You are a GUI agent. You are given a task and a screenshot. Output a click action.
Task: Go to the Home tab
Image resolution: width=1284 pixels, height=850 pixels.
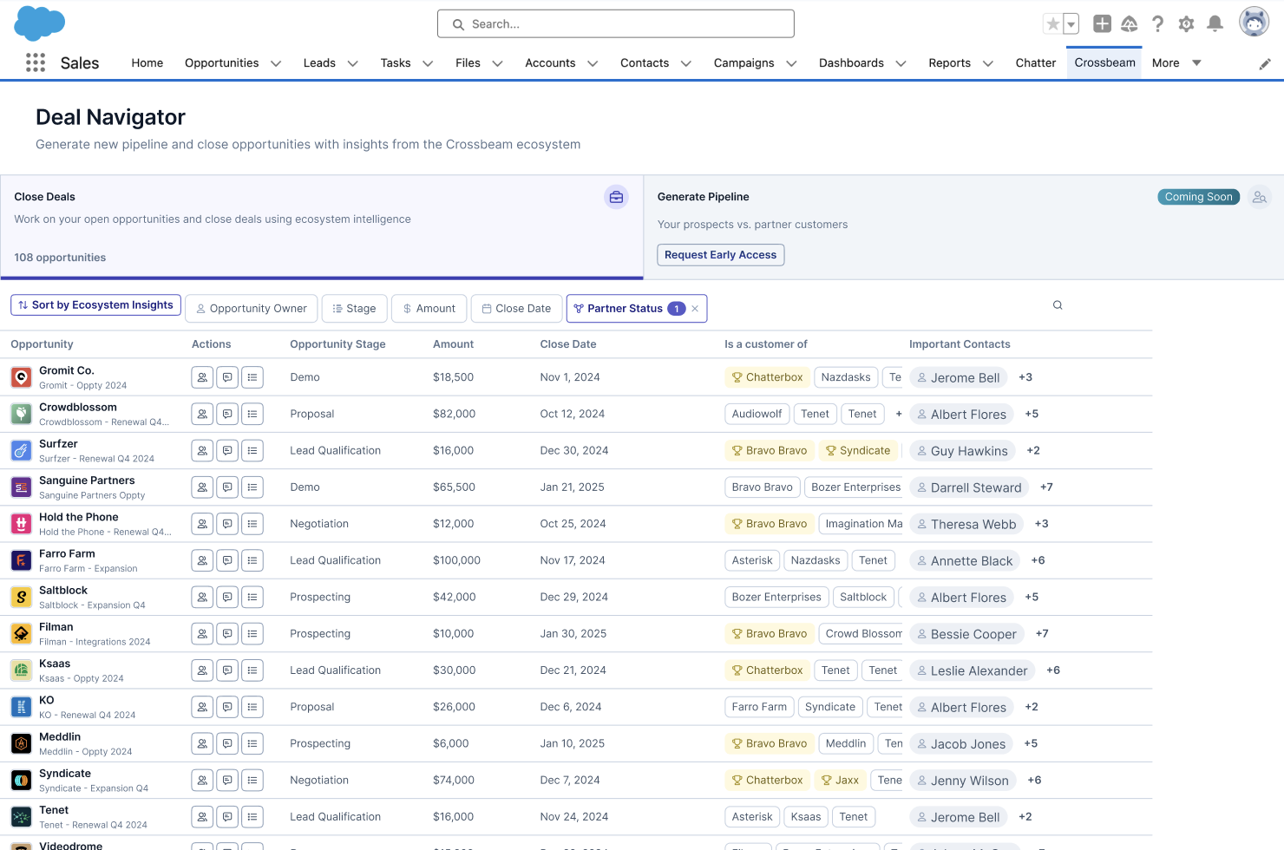point(147,63)
